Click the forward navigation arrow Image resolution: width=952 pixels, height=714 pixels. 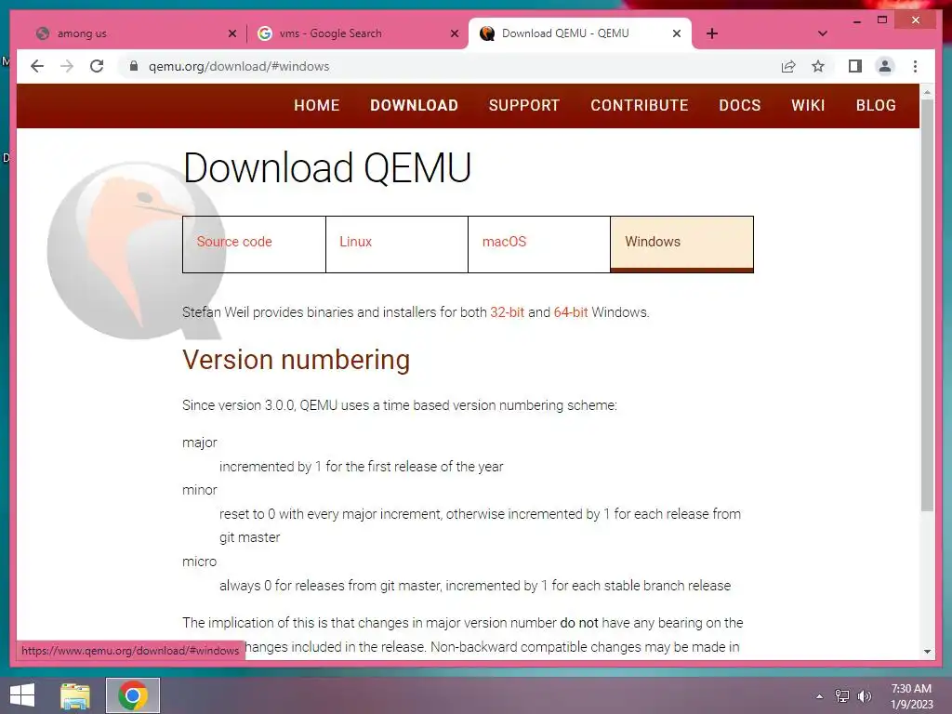pyautogui.click(x=67, y=66)
